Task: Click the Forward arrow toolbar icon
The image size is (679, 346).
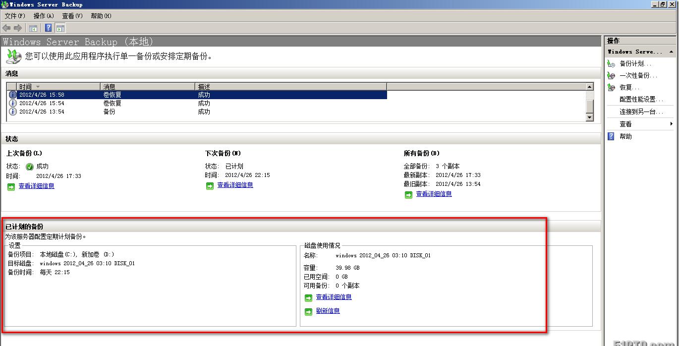Action: pos(18,28)
